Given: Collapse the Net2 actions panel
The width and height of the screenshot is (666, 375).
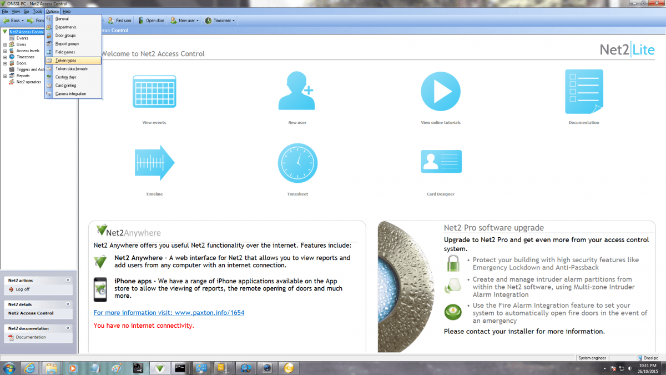Looking at the screenshot, I should click(69, 280).
